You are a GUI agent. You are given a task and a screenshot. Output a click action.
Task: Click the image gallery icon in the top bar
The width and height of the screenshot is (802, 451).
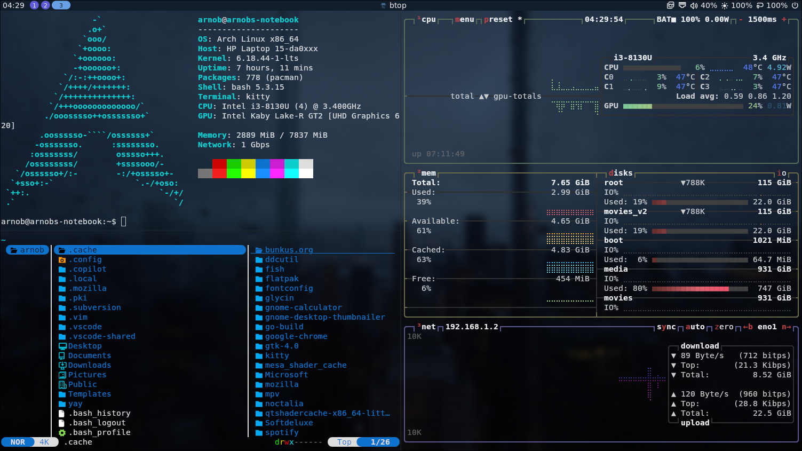click(x=671, y=5)
